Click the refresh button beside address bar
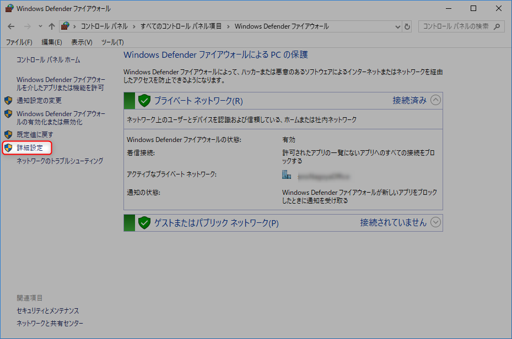The height and width of the screenshot is (339, 512). (407, 27)
